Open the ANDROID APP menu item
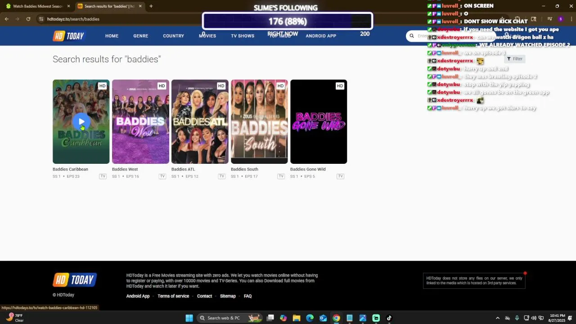576x324 pixels. (321, 36)
